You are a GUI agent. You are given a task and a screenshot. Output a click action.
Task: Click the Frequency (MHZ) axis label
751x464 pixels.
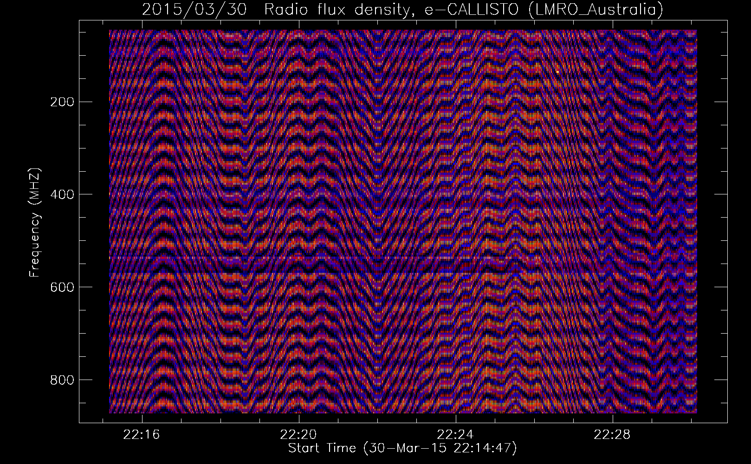(35, 223)
